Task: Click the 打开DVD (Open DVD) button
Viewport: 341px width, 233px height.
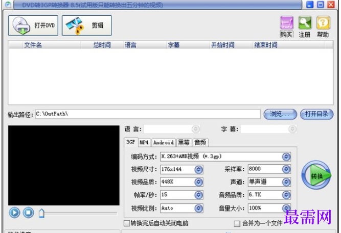Action: click(x=33, y=25)
